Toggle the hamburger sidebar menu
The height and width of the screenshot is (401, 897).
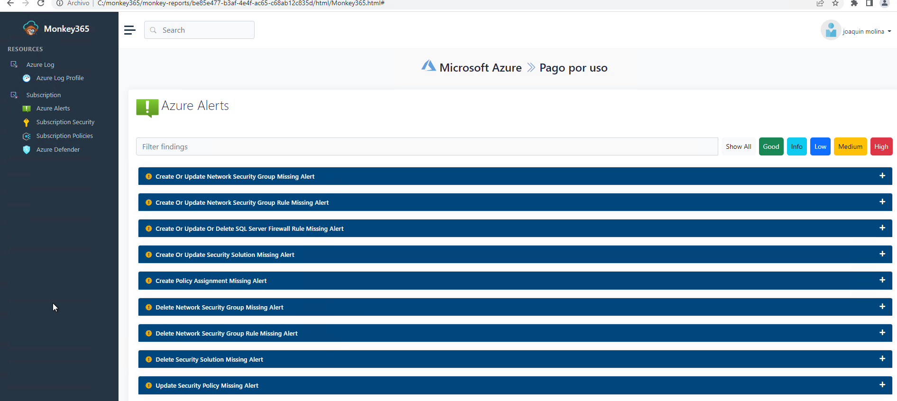129,30
